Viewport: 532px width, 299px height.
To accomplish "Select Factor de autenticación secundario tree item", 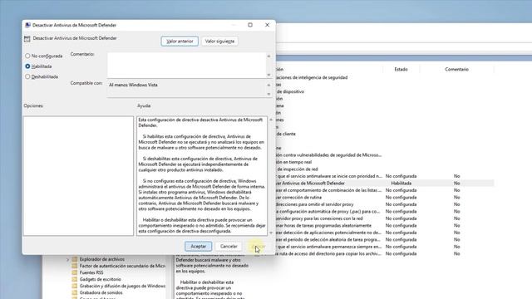I will pyautogui.click(x=122, y=266).
